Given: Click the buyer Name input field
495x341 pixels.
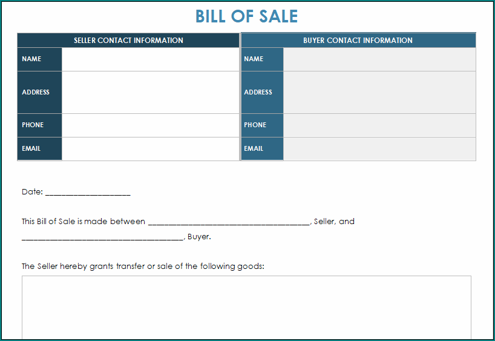Looking at the screenshot, I should click(379, 59).
